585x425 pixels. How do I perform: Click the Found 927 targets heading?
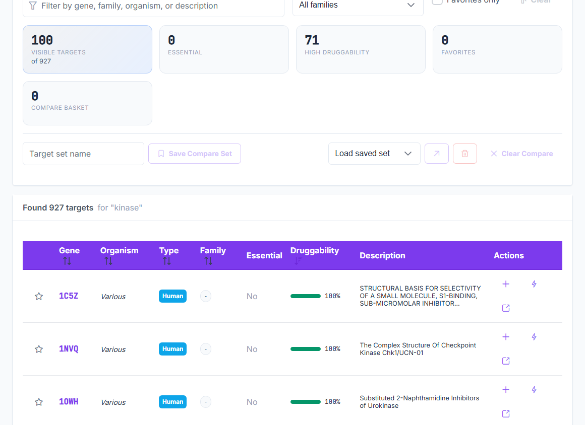coord(58,208)
